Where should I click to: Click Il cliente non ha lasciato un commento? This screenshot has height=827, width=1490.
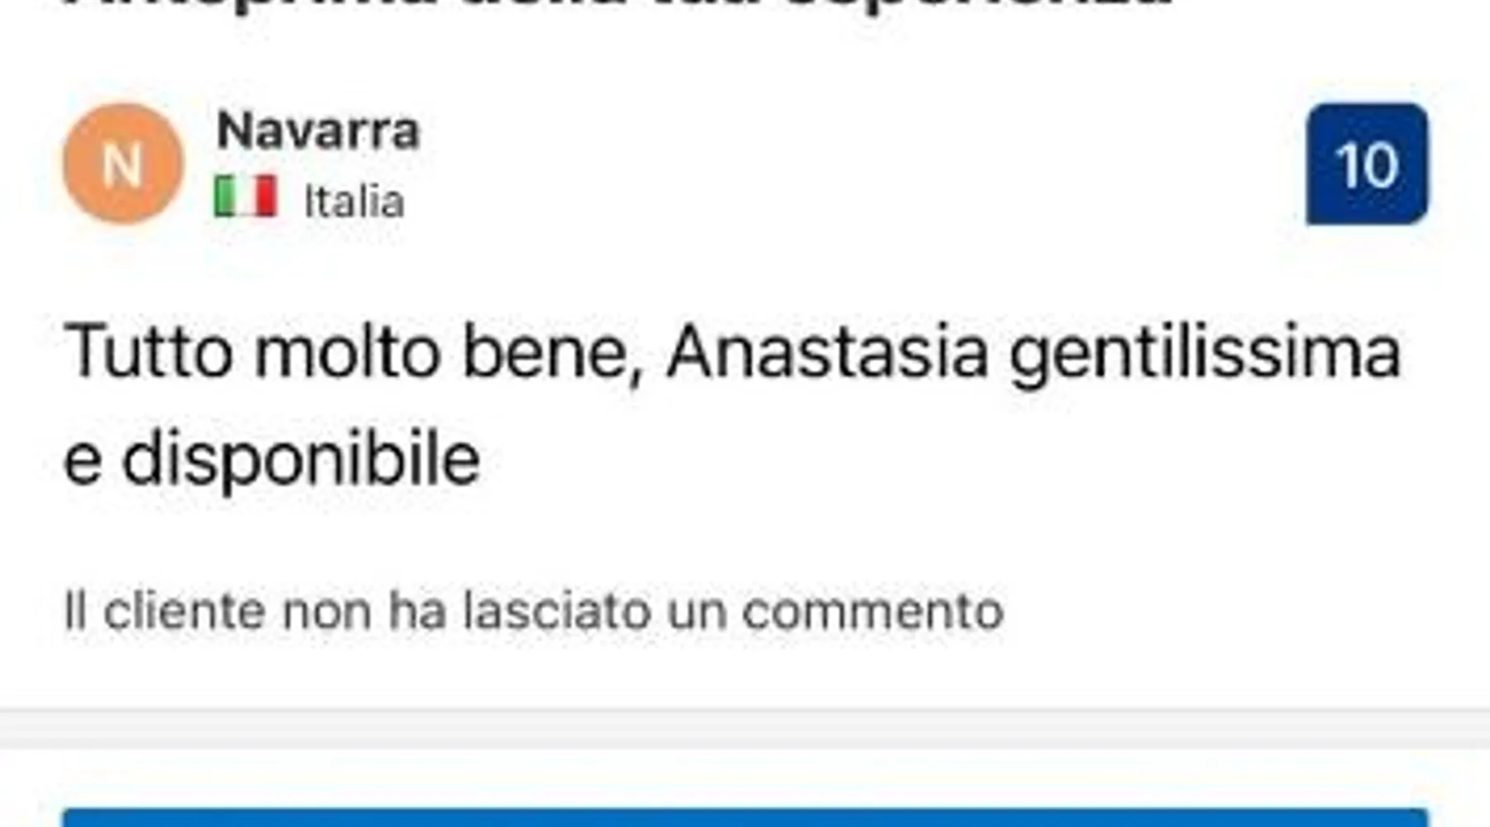[x=534, y=611]
